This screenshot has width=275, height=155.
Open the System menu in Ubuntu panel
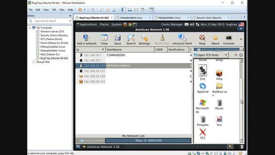click(116, 25)
